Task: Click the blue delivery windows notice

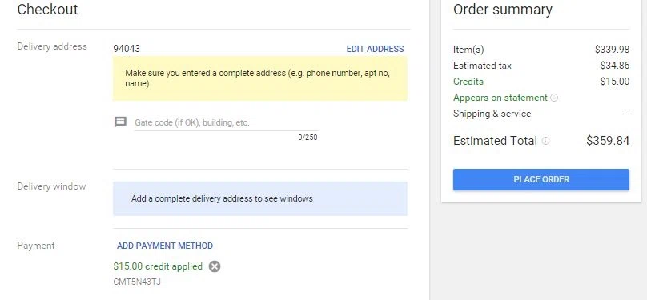Action: click(x=260, y=198)
